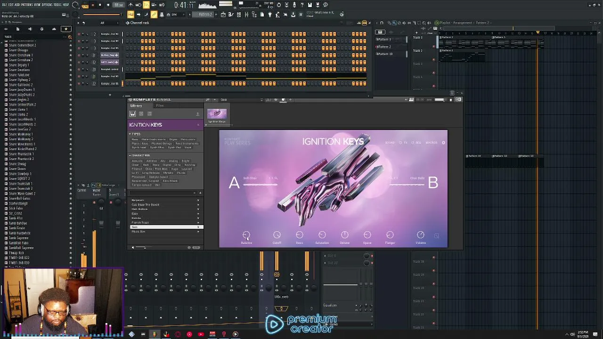Select the Synth Pad type tag
Viewport: 603px width, 339px height.
[174, 147]
